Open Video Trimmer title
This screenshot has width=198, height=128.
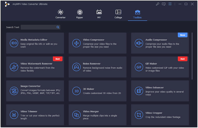[x=29, y=112]
